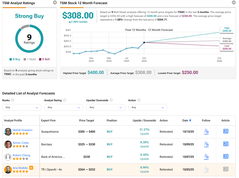
Task: Follow analyst Mehdi Hosseini
Action: [x=206, y=132]
